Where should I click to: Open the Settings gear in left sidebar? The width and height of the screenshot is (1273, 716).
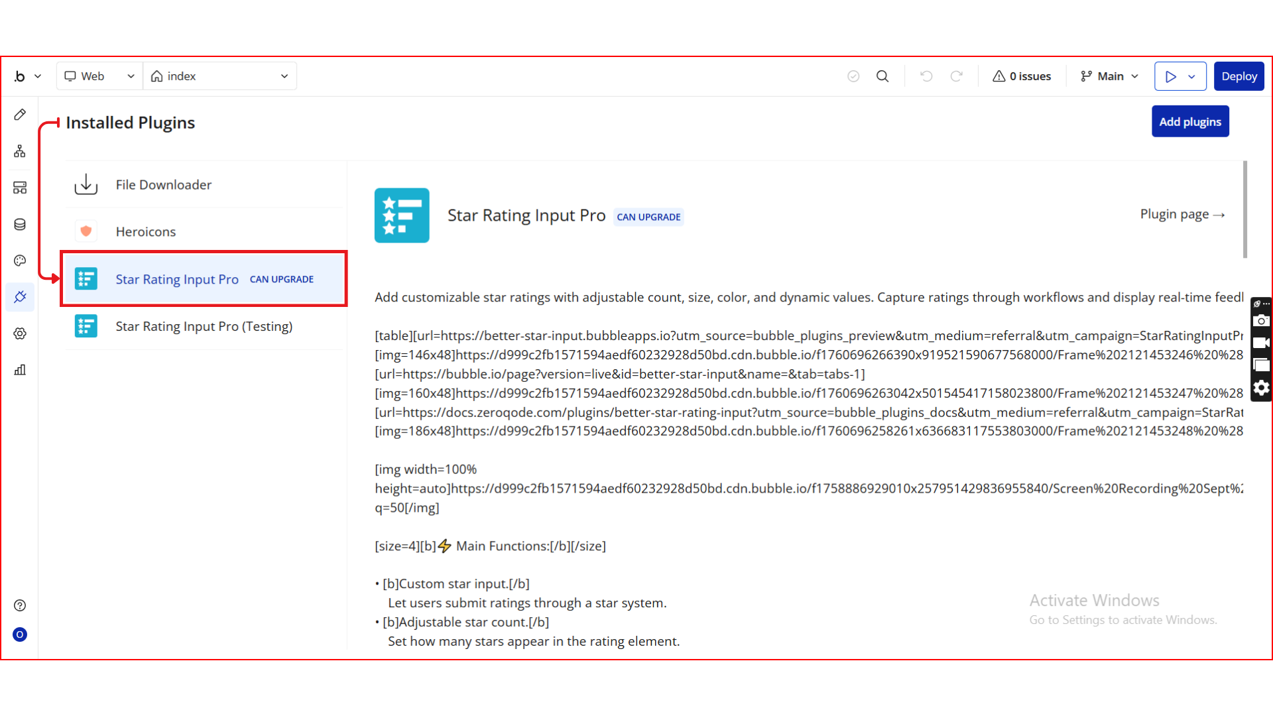20,333
